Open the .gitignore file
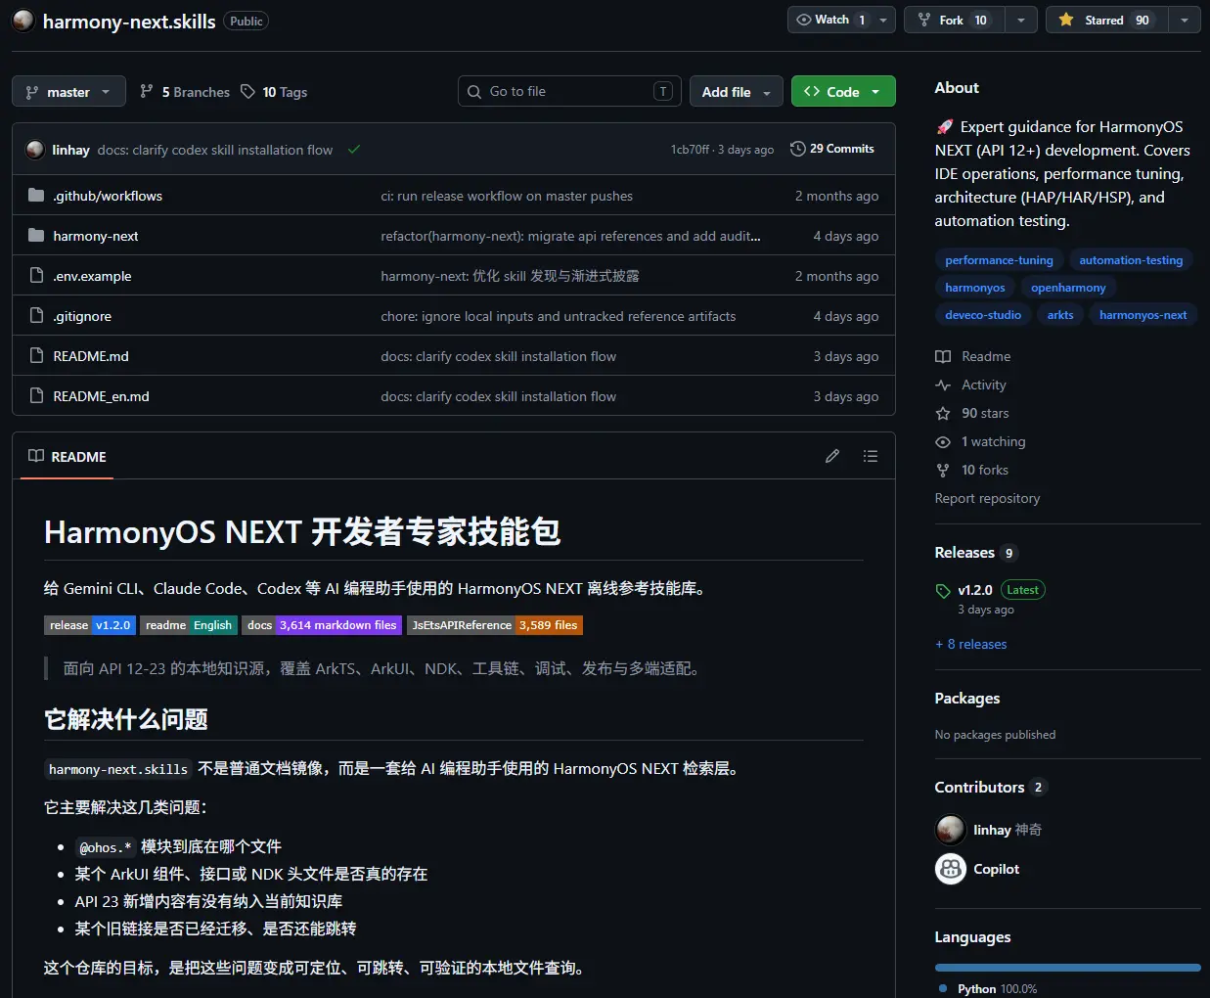1210x998 pixels. tap(82, 316)
